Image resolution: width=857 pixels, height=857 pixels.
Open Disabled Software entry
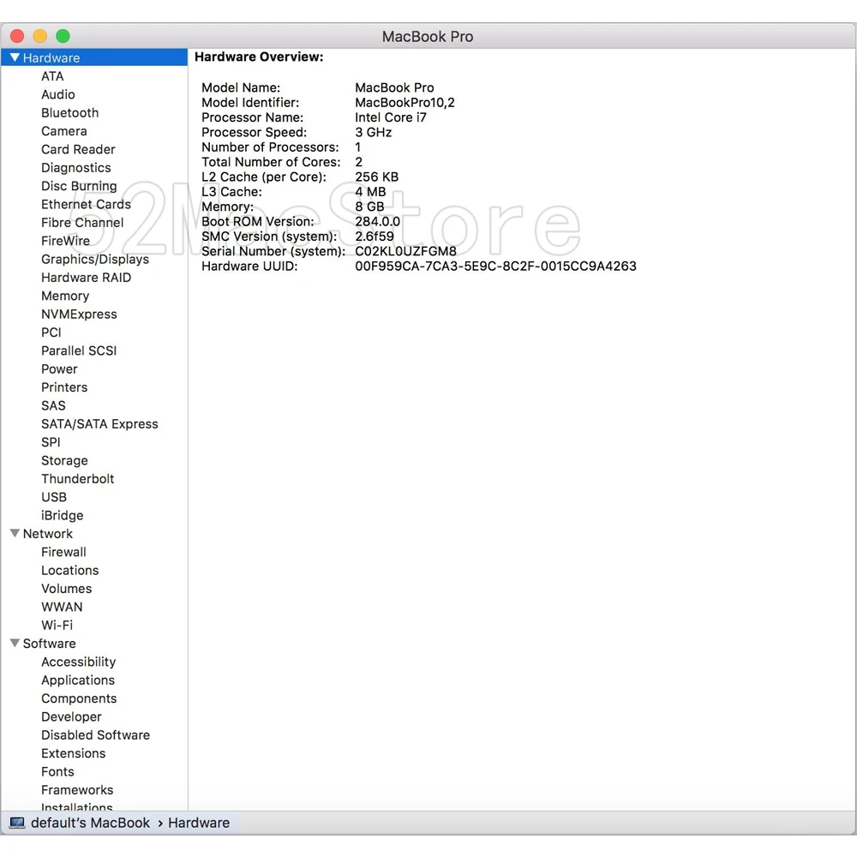[x=95, y=735]
